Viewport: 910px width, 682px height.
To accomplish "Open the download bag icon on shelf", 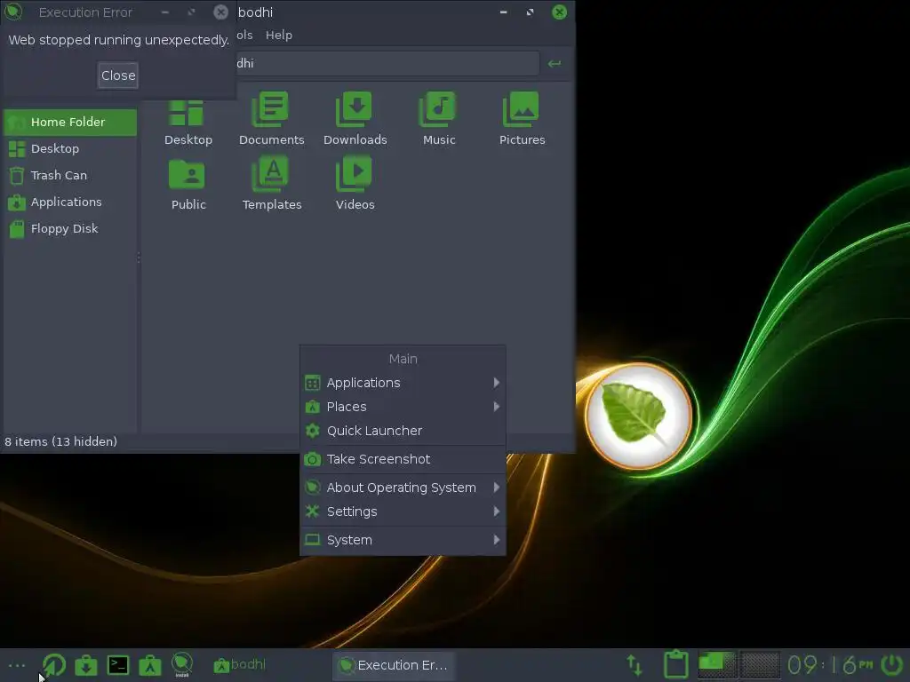I will coord(86,665).
